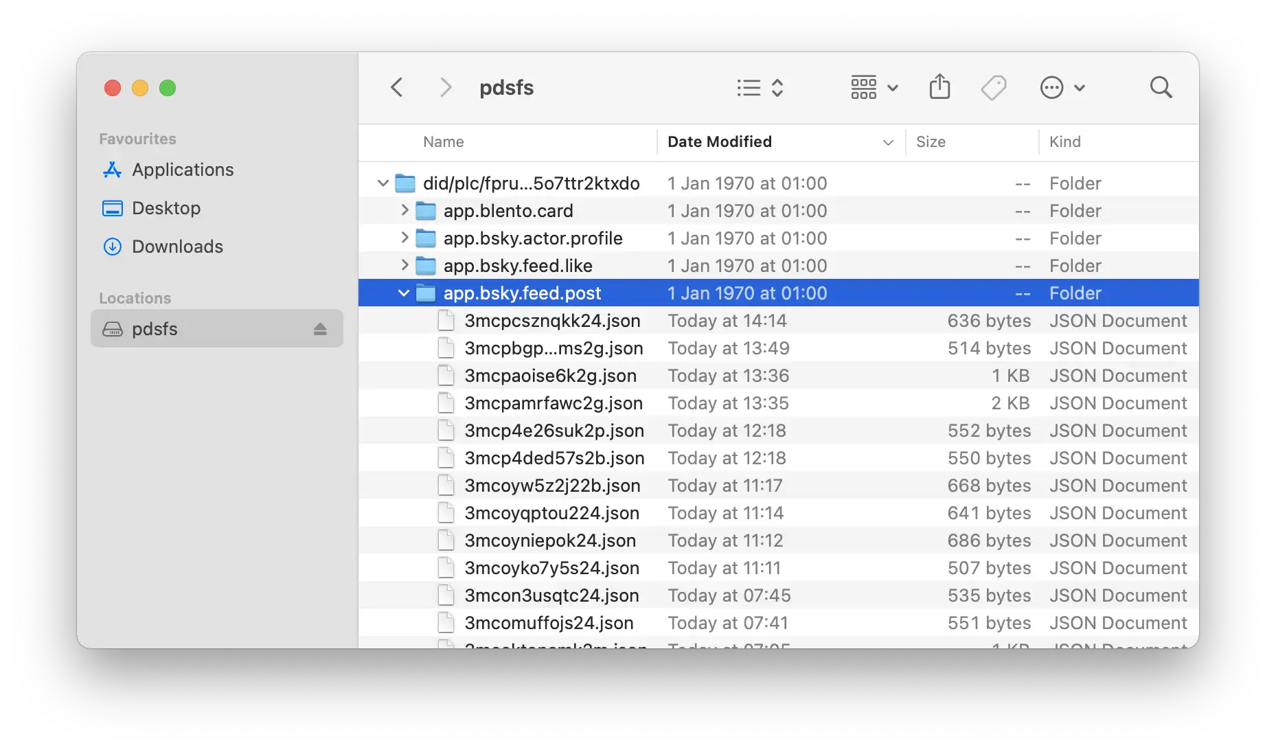Click the Search magnifier icon
The height and width of the screenshot is (750, 1276).
coord(1161,88)
